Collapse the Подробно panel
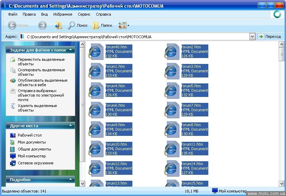This screenshot has height=196, width=286. (71, 179)
